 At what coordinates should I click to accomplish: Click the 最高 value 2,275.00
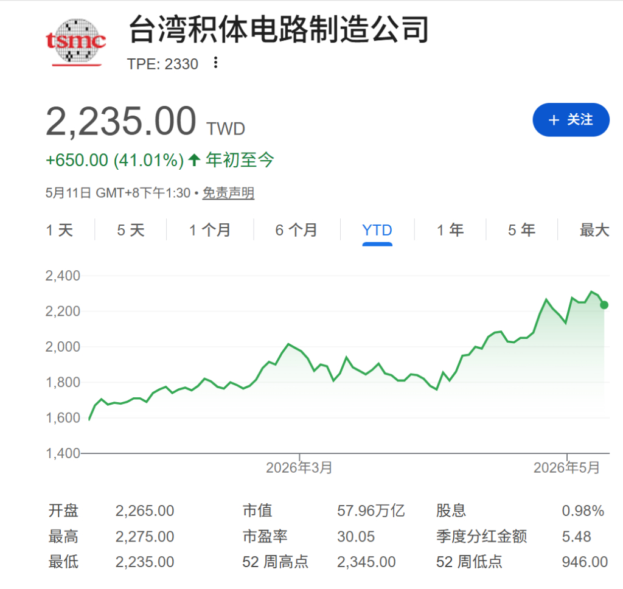coord(145,537)
